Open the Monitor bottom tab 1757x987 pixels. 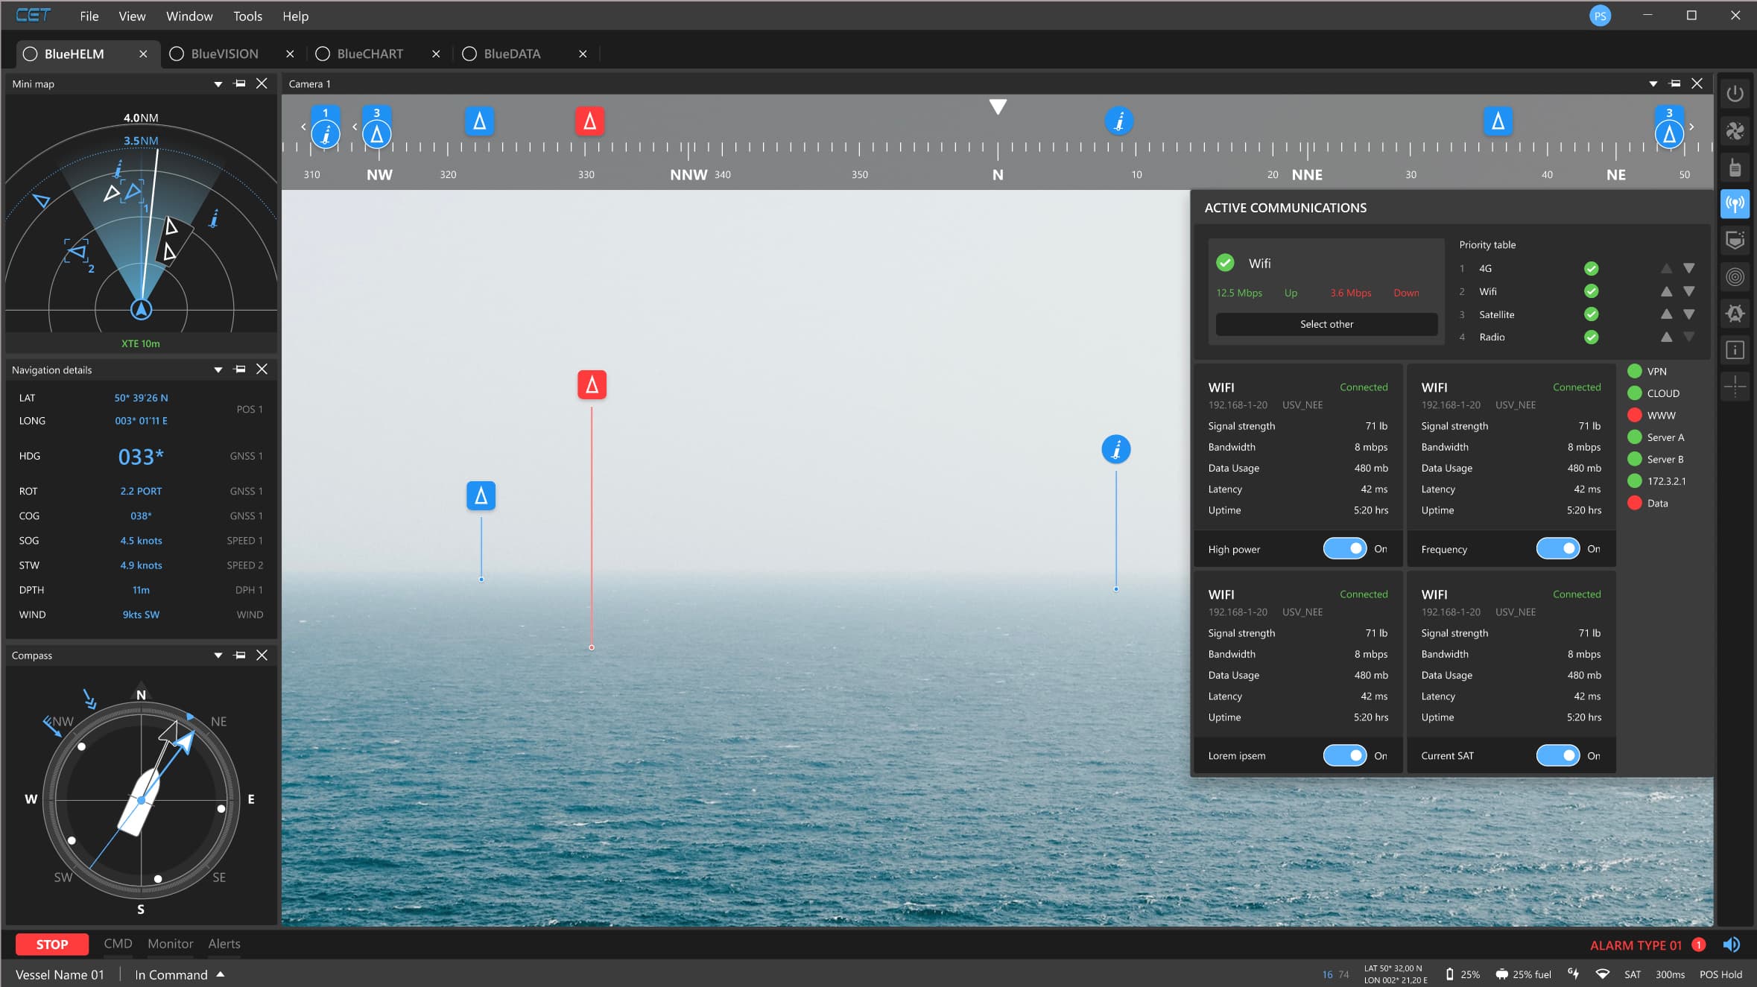(x=170, y=944)
